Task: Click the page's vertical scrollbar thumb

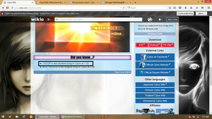Action: [211, 76]
